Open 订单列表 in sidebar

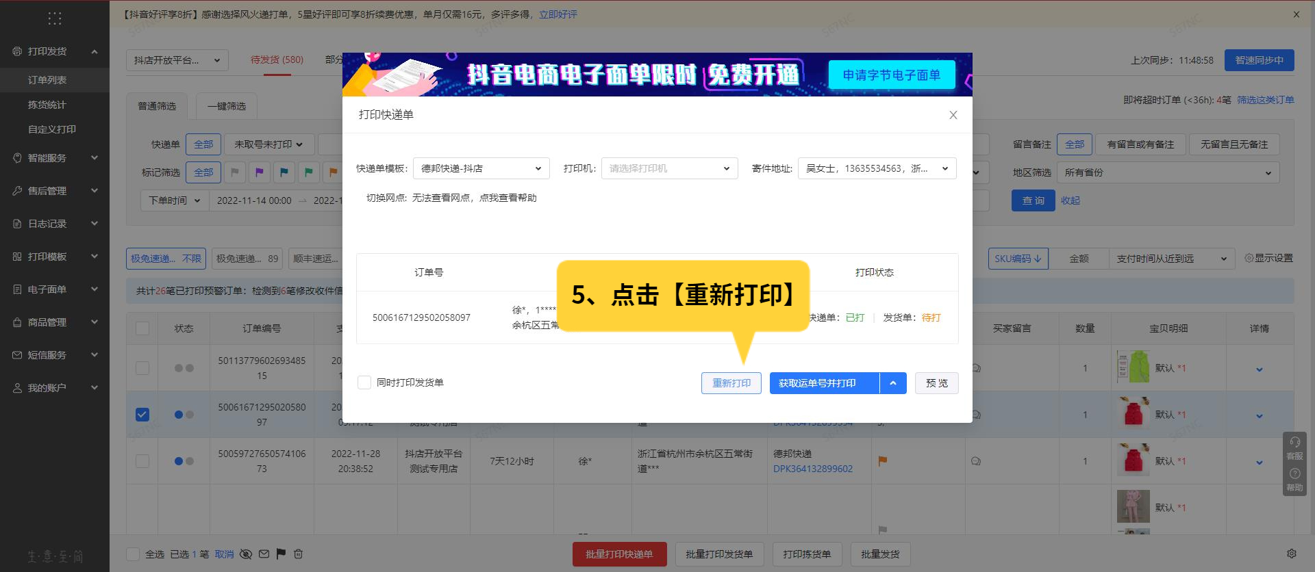tap(55, 80)
